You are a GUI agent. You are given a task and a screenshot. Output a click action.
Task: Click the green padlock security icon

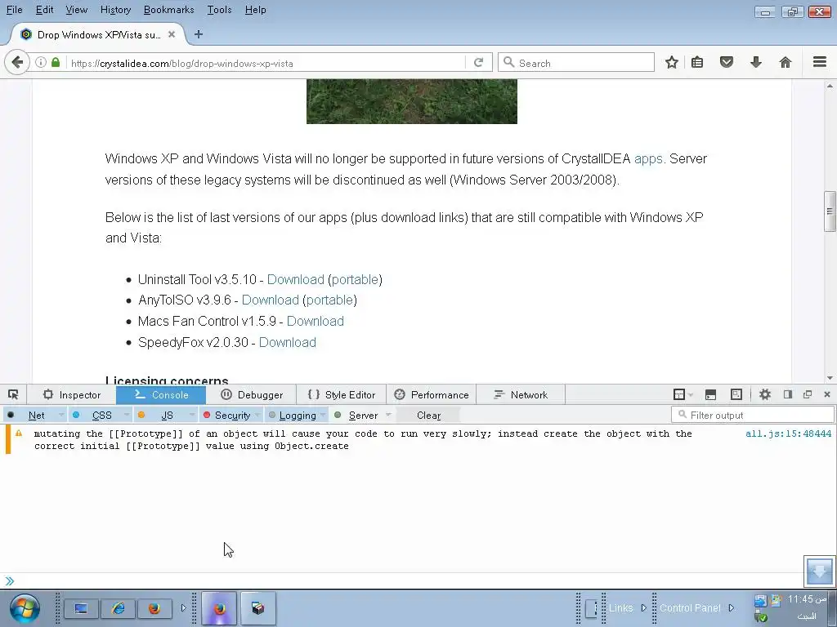(56, 62)
